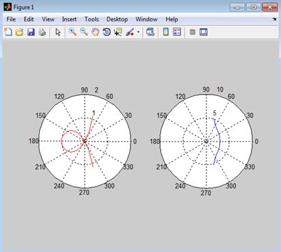Image resolution: width=281 pixels, height=252 pixels.
Task: Select the Pan hand tool
Action: pos(95,32)
